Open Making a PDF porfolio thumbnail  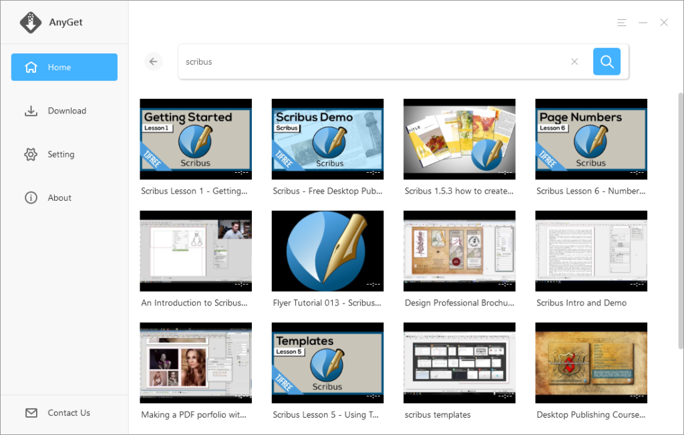pos(196,363)
